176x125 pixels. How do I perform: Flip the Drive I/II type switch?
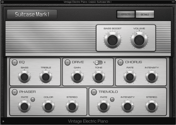pos(99,62)
